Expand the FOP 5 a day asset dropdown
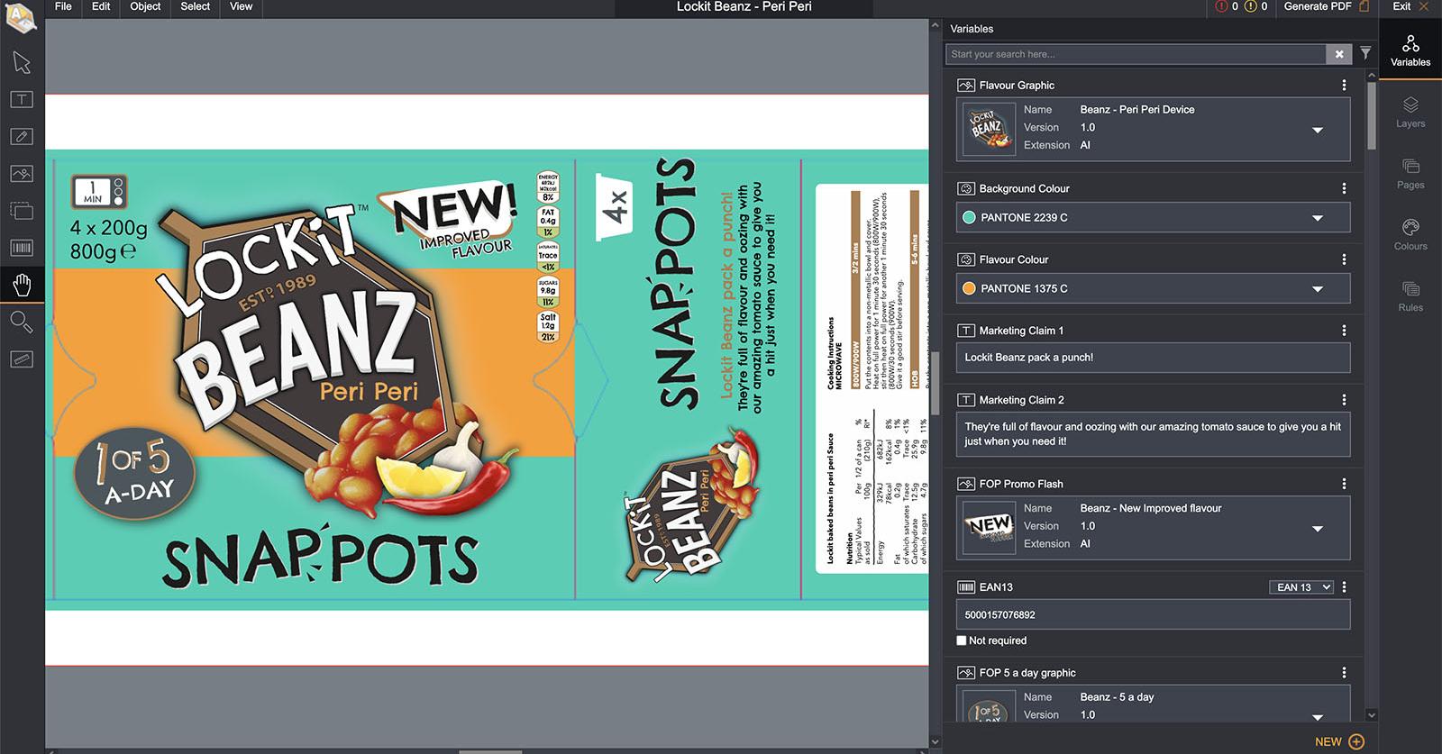 tap(1318, 718)
